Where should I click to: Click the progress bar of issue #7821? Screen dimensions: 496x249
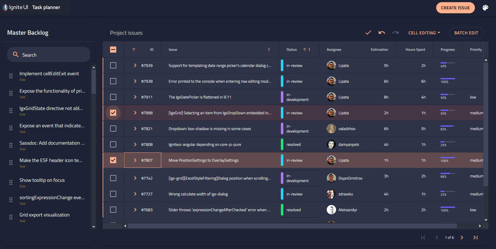[448, 126]
